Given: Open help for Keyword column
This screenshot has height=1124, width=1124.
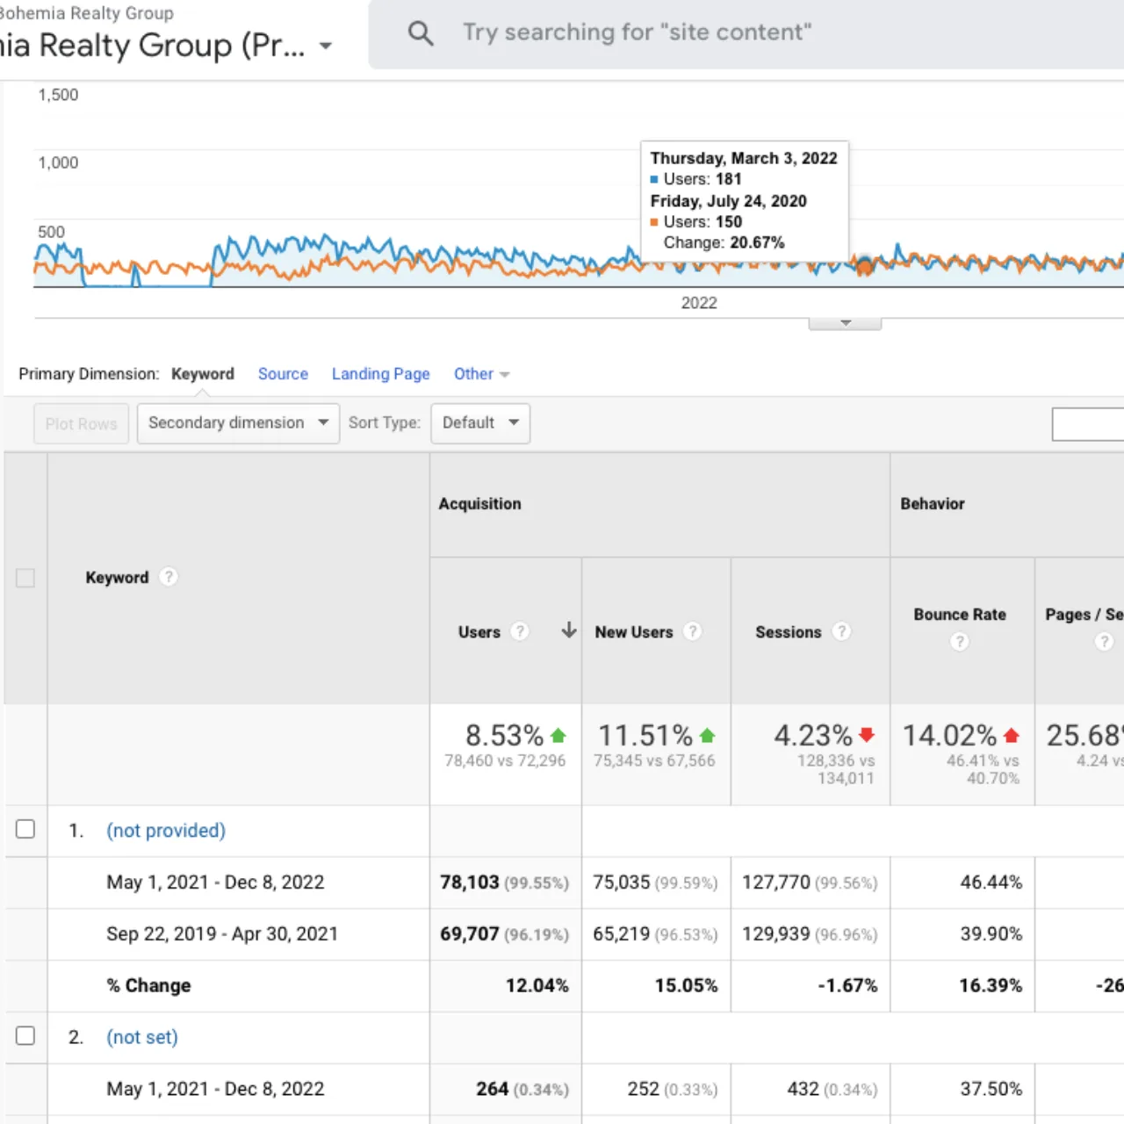Looking at the screenshot, I should point(169,577).
